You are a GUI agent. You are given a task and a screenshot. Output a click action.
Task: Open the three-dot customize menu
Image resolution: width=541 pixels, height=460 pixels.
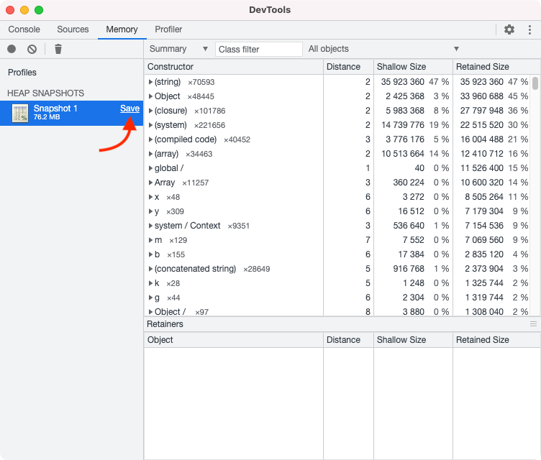pyautogui.click(x=529, y=29)
